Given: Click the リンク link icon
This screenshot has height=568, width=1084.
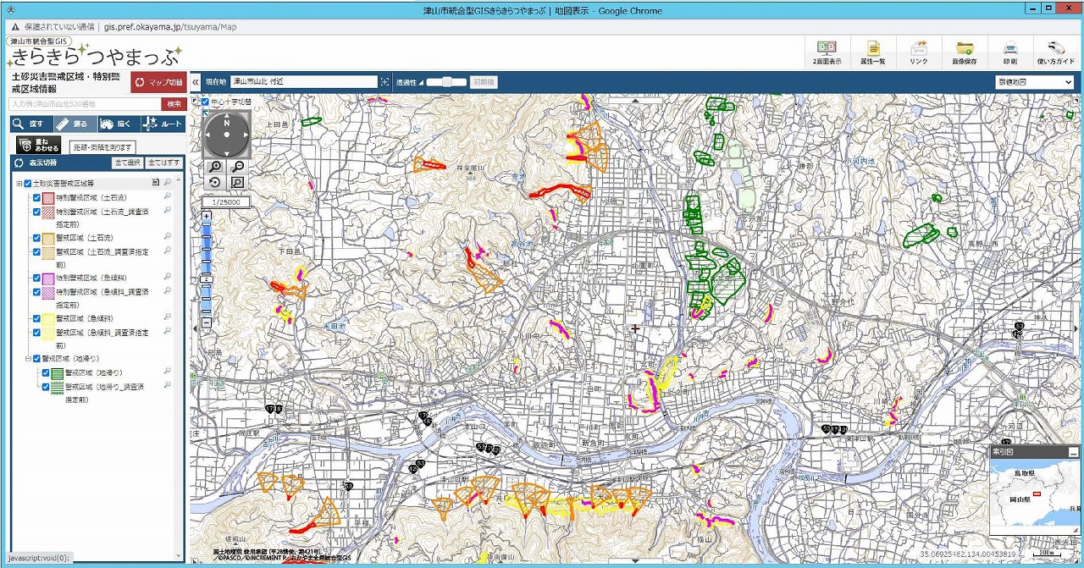Looking at the screenshot, I should [919, 52].
